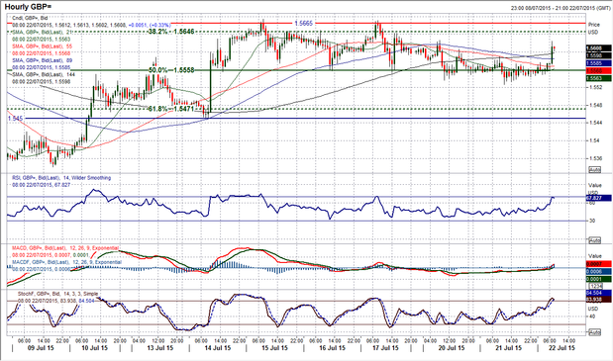Select the RSI Wilder Smoothing legend label
Screen dimensions: 613x361
[x=61, y=178]
